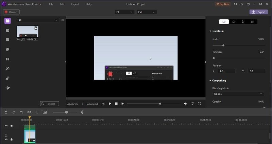Viewport: 272px width, 144px height.
Task: Add a marker with the shield icon
Action: (x=37, y=112)
